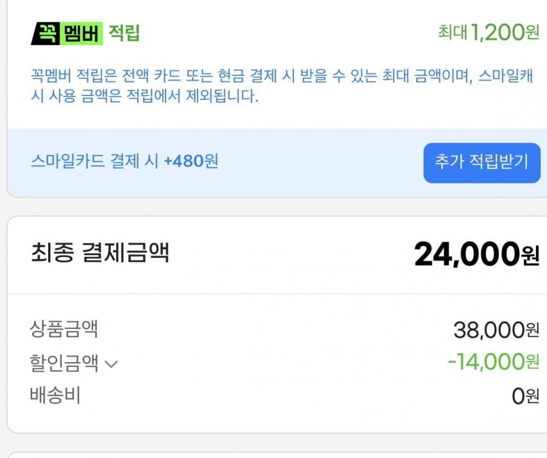
Task: Click the +480원 bonus amount
Action: pos(191,162)
